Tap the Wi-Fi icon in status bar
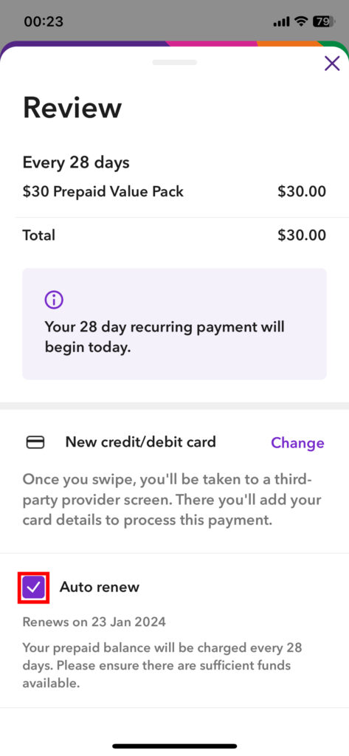 click(301, 21)
